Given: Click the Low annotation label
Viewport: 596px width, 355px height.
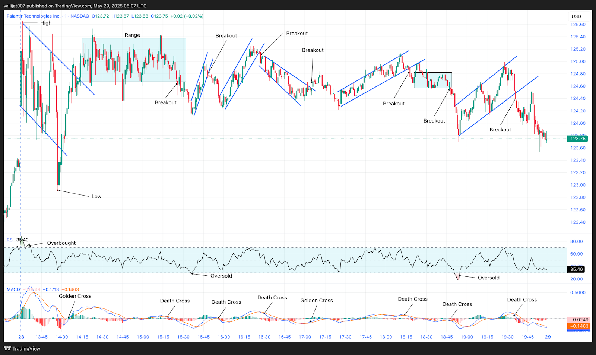Looking at the screenshot, I should (x=96, y=196).
